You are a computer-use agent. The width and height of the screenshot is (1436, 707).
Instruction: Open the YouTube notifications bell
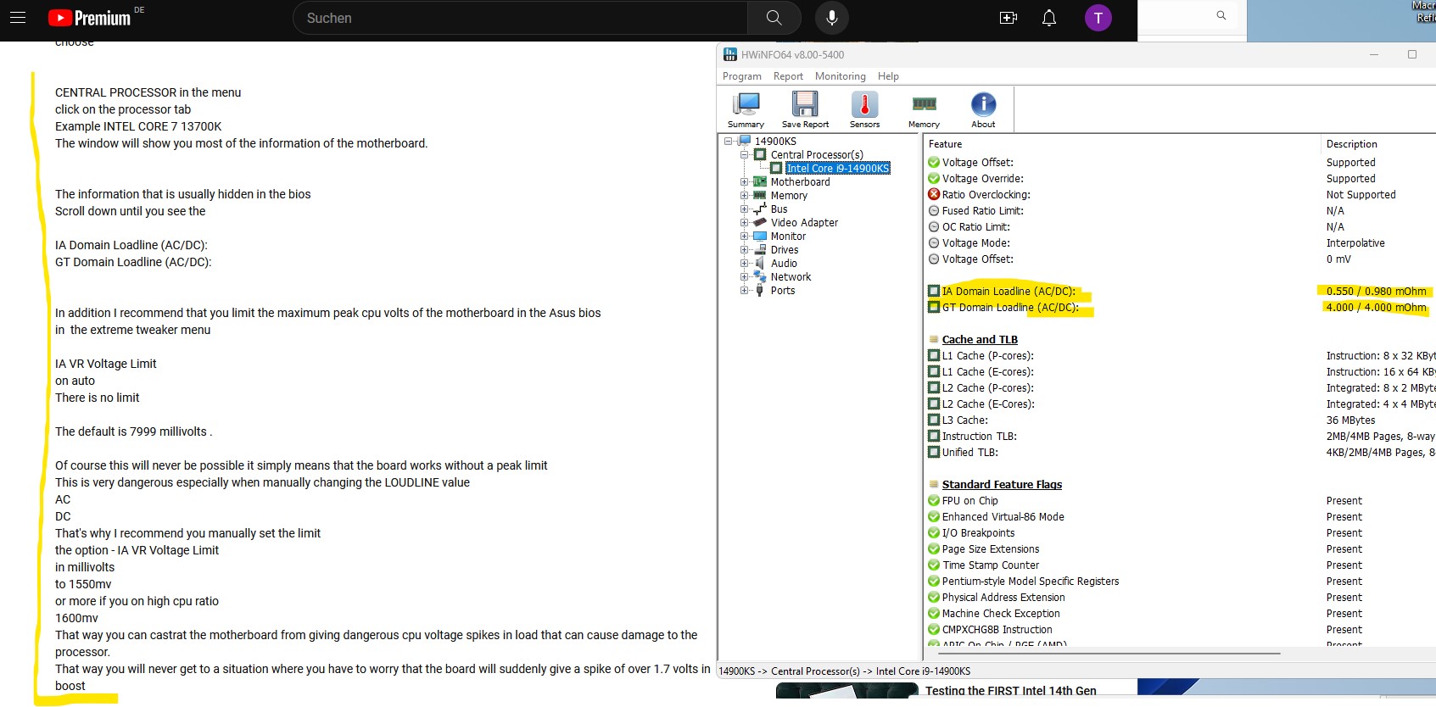point(1049,18)
